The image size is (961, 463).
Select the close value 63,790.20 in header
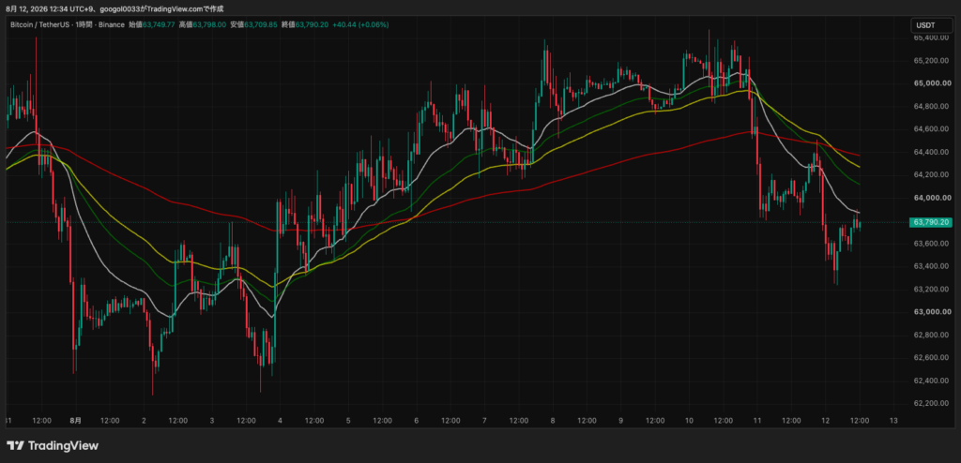pyautogui.click(x=312, y=24)
